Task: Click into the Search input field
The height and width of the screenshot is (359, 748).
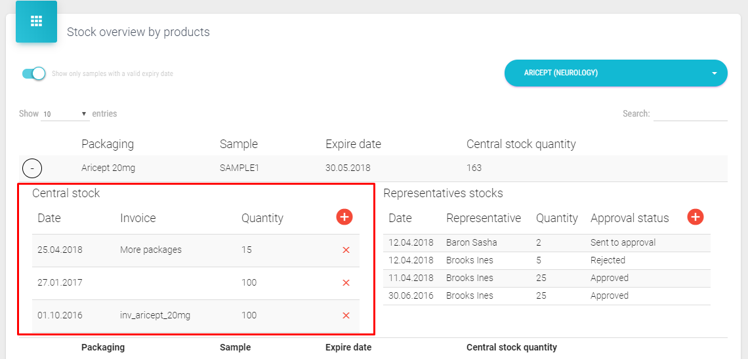Action: tap(690, 114)
